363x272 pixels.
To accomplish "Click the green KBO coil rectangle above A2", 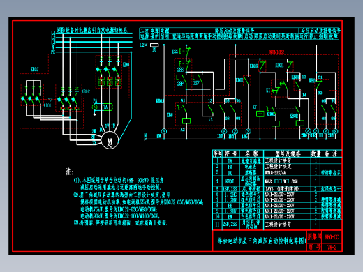I will (x=186, y=121).
